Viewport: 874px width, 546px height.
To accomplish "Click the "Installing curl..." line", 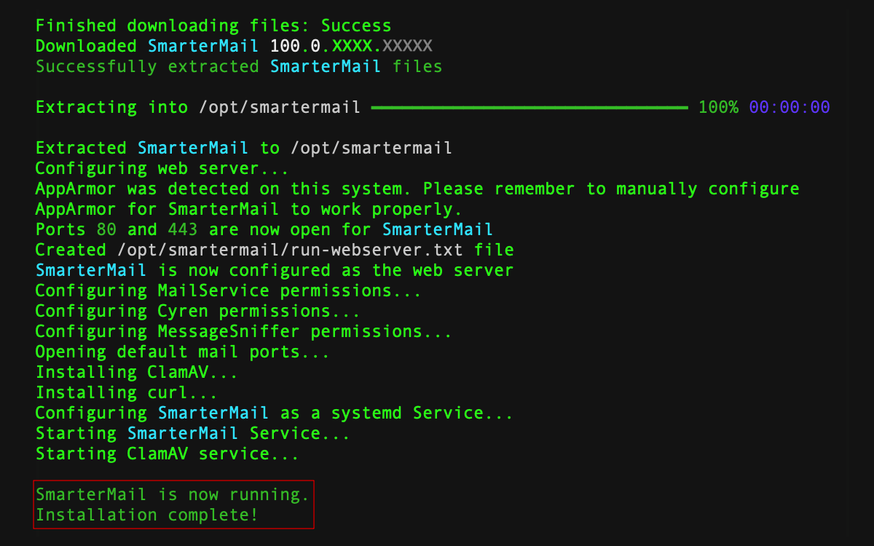I will click(x=127, y=393).
